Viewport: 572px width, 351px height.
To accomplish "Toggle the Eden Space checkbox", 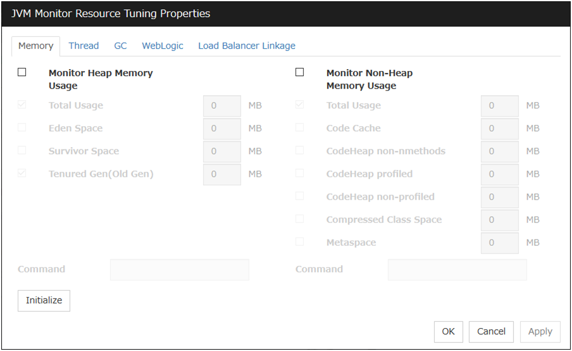I will [22, 127].
